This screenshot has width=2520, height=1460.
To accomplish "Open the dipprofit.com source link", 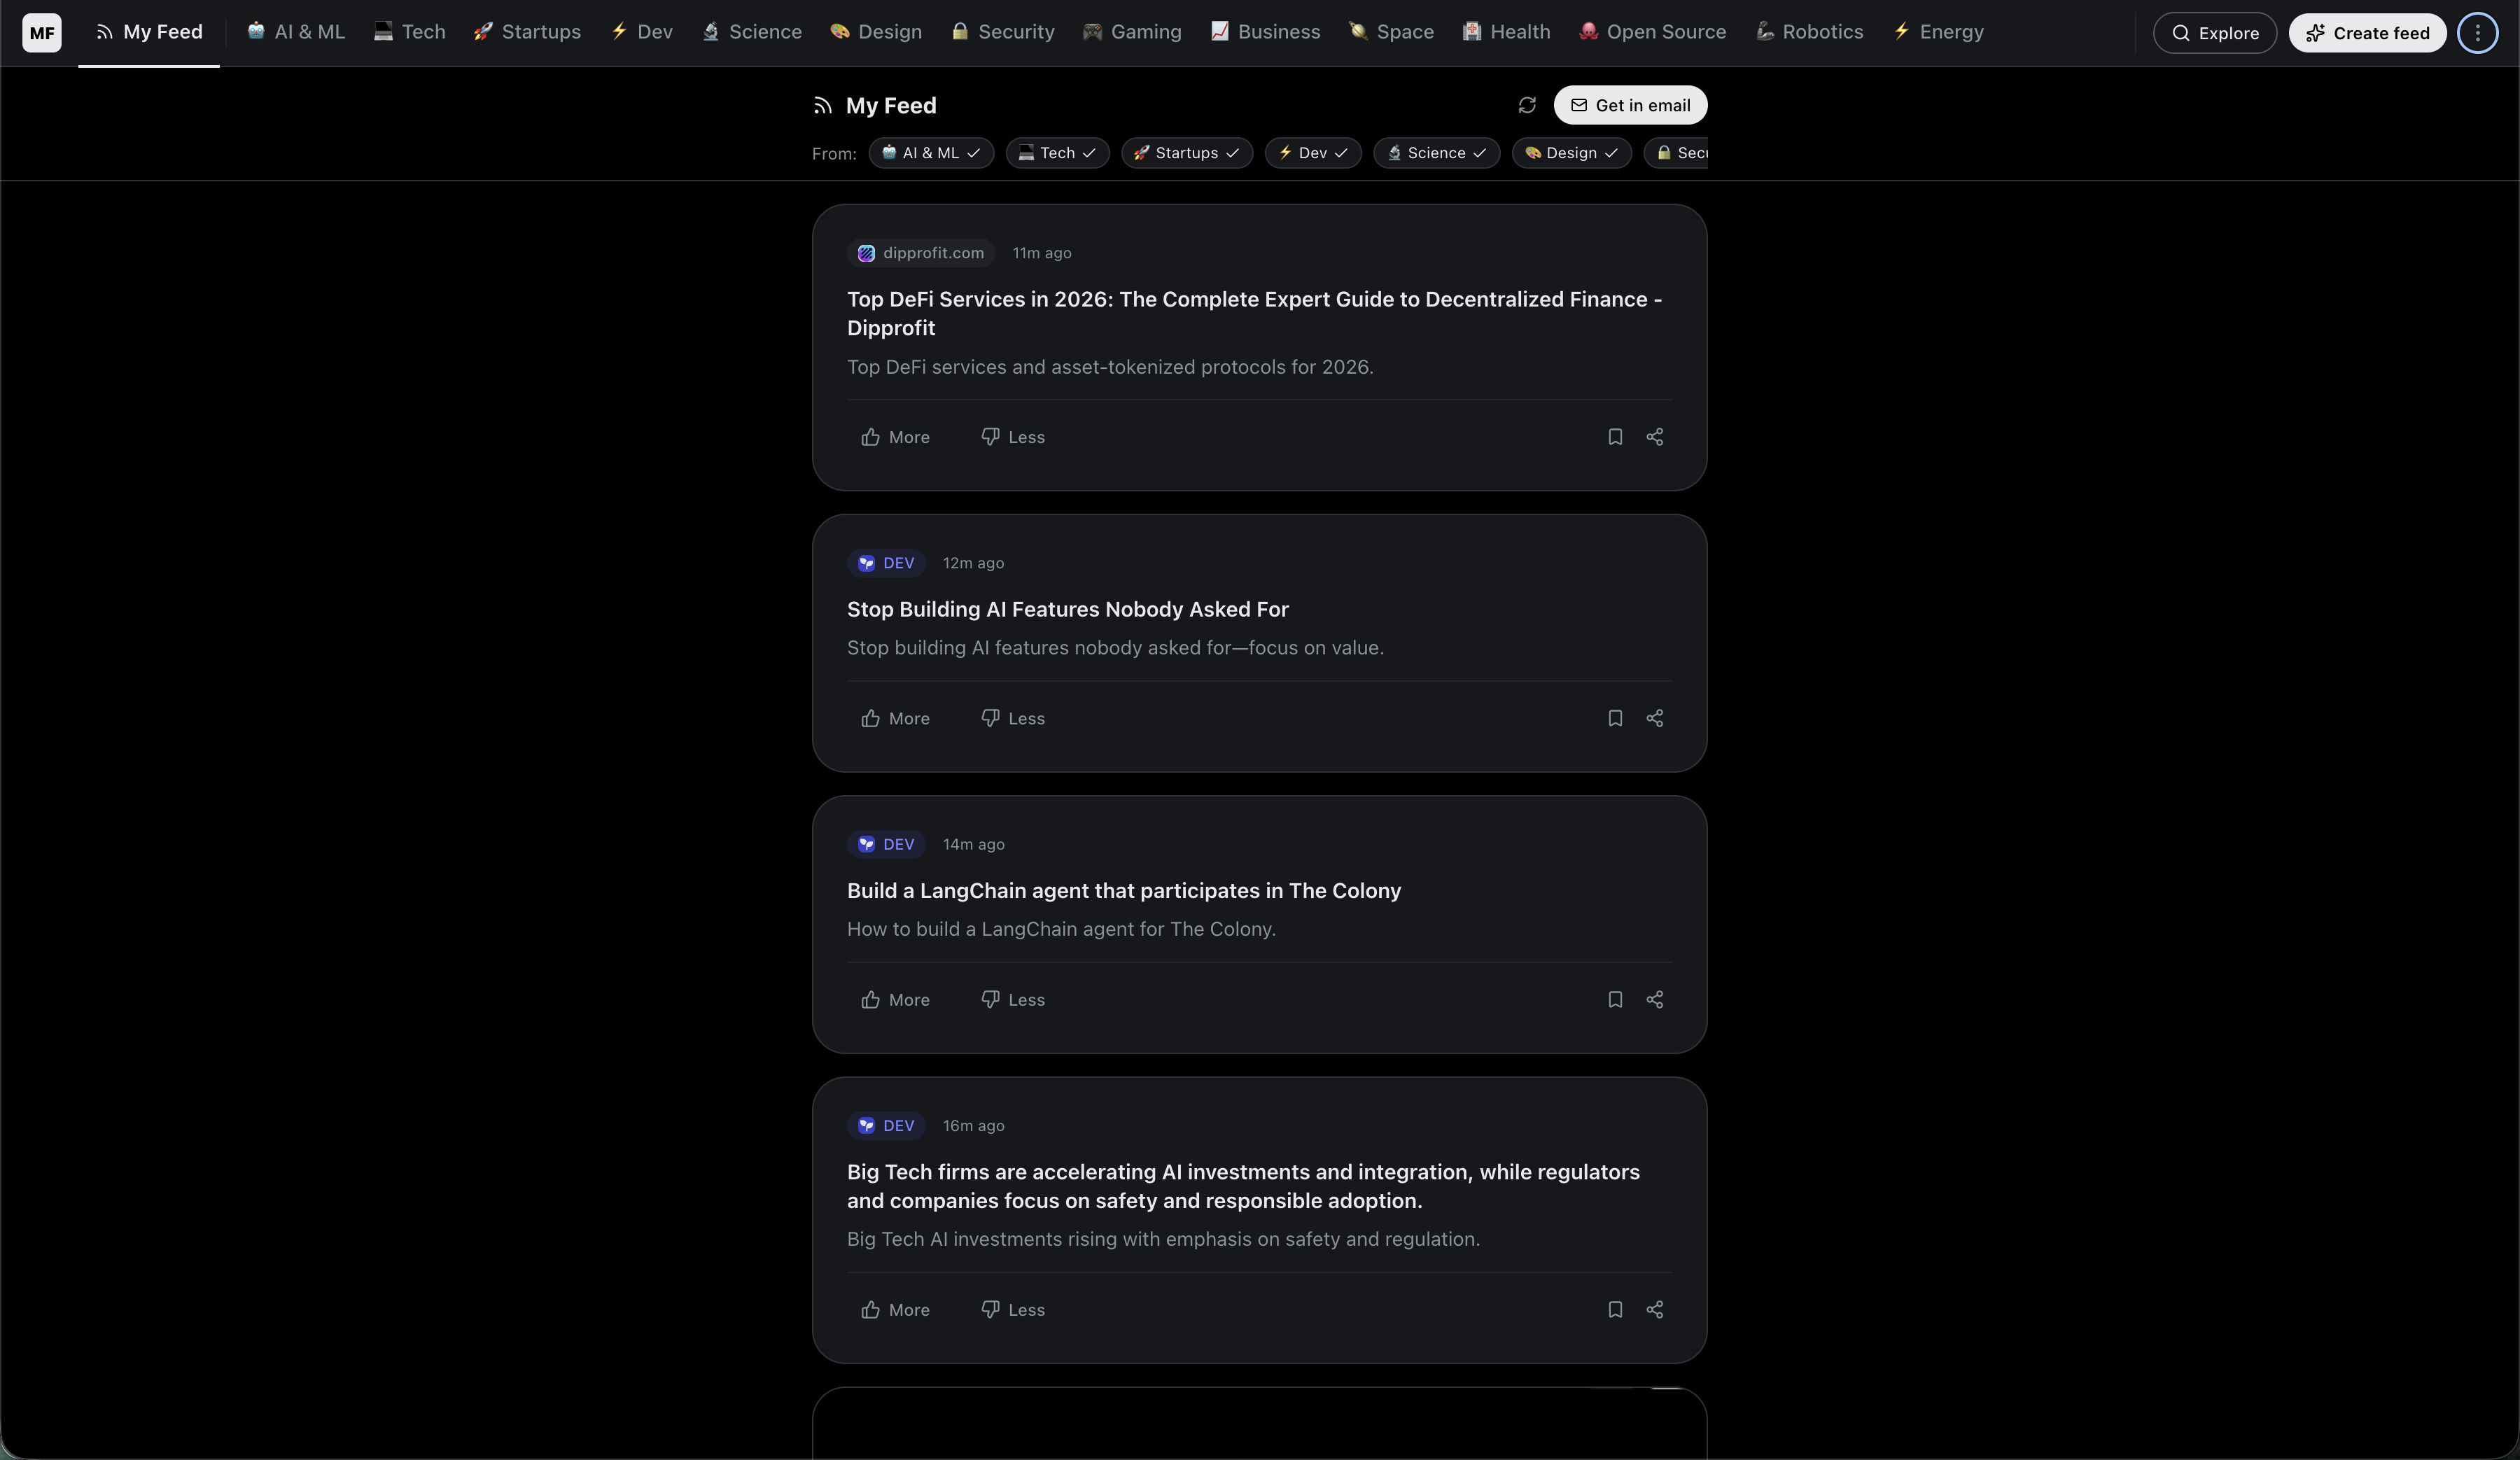I will pyautogui.click(x=919, y=253).
